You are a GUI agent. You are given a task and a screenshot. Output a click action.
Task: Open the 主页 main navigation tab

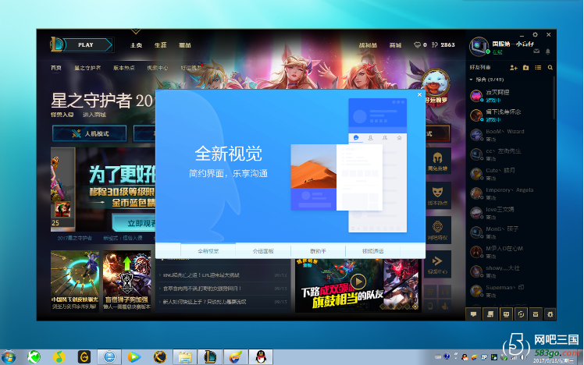tap(136, 45)
